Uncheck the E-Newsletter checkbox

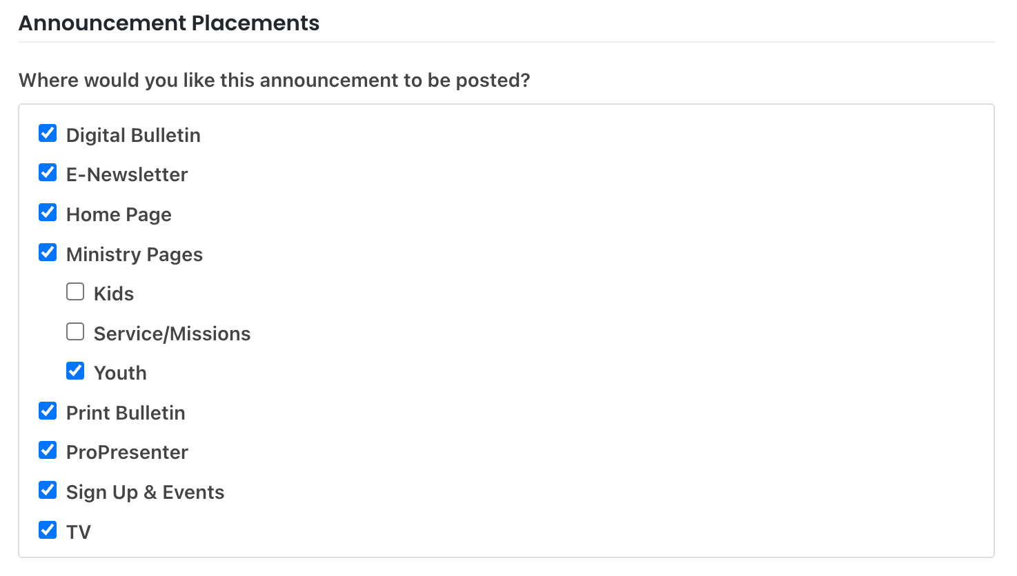pyautogui.click(x=48, y=172)
